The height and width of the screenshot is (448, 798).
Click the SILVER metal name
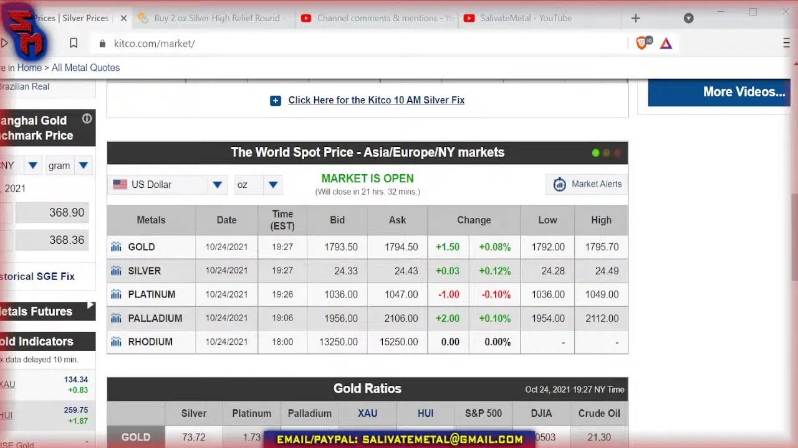145,271
